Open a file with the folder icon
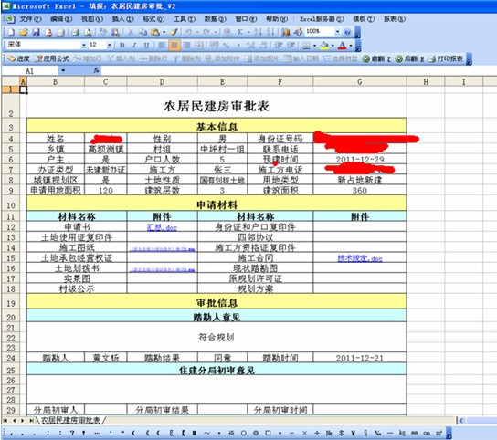 point(24,32)
